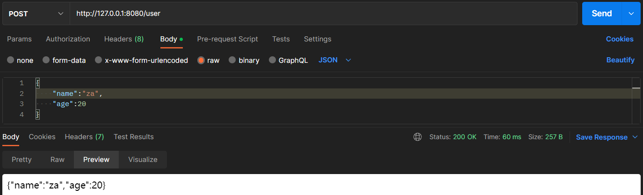Screen dimensions: 643x195
Task: Click the request URL input field
Action: click(x=323, y=13)
